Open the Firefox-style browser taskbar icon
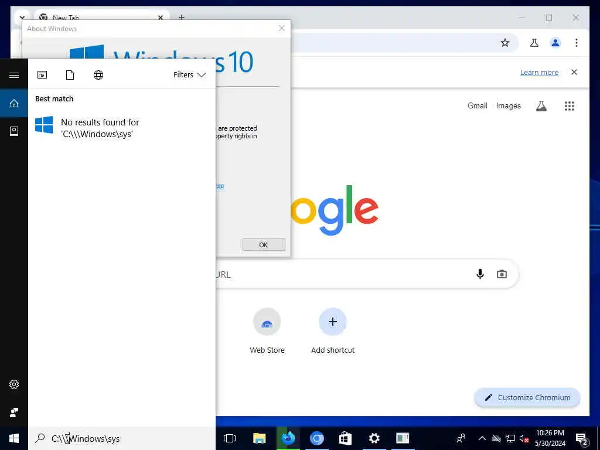Image resolution: width=600 pixels, height=450 pixels. [x=288, y=438]
